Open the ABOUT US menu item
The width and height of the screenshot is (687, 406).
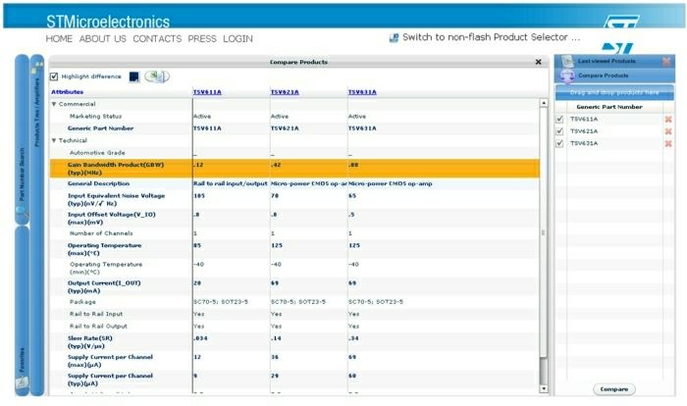click(102, 38)
